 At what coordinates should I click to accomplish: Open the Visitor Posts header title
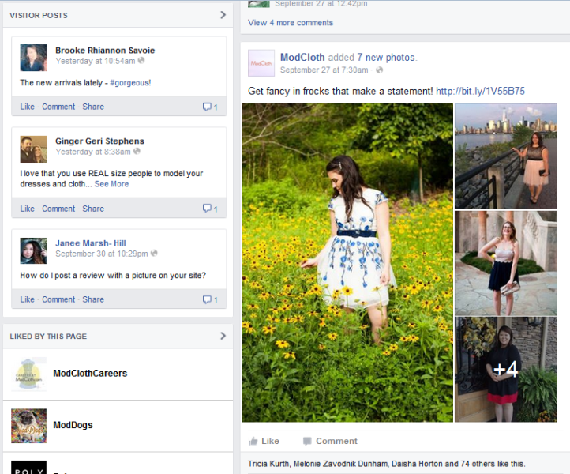[39, 15]
